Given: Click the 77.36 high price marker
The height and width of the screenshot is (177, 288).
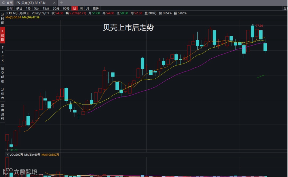Looking at the screenshot, I should pos(259,26).
